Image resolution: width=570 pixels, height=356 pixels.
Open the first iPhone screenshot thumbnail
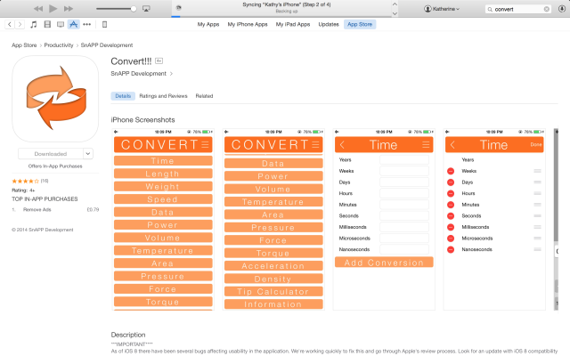pos(163,220)
